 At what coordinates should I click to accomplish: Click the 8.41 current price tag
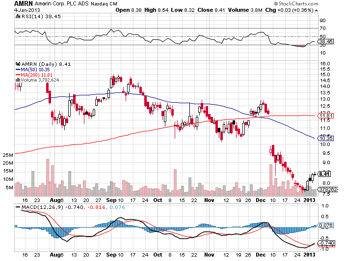324,174
